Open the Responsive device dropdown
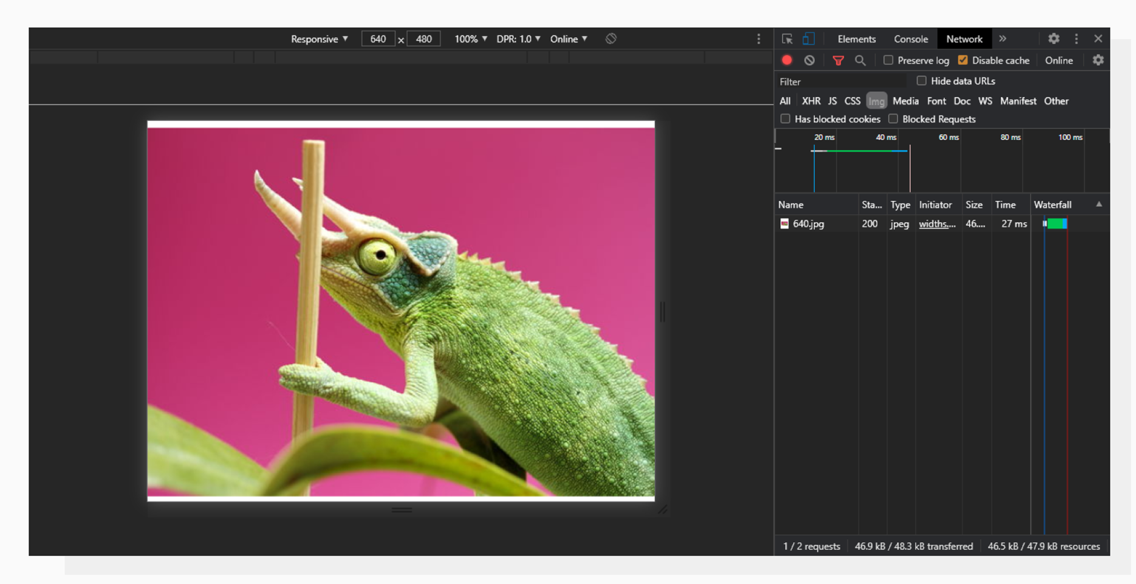 coord(318,38)
